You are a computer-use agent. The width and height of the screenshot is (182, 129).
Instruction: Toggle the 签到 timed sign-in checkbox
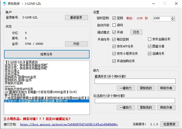click(x=114, y=18)
